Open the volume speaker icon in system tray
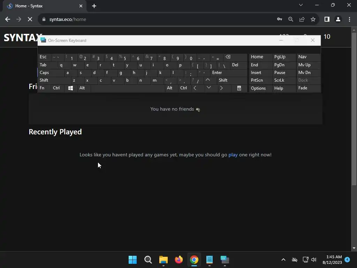The width and height of the screenshot is (357, 268). click(x=314, y=260)
